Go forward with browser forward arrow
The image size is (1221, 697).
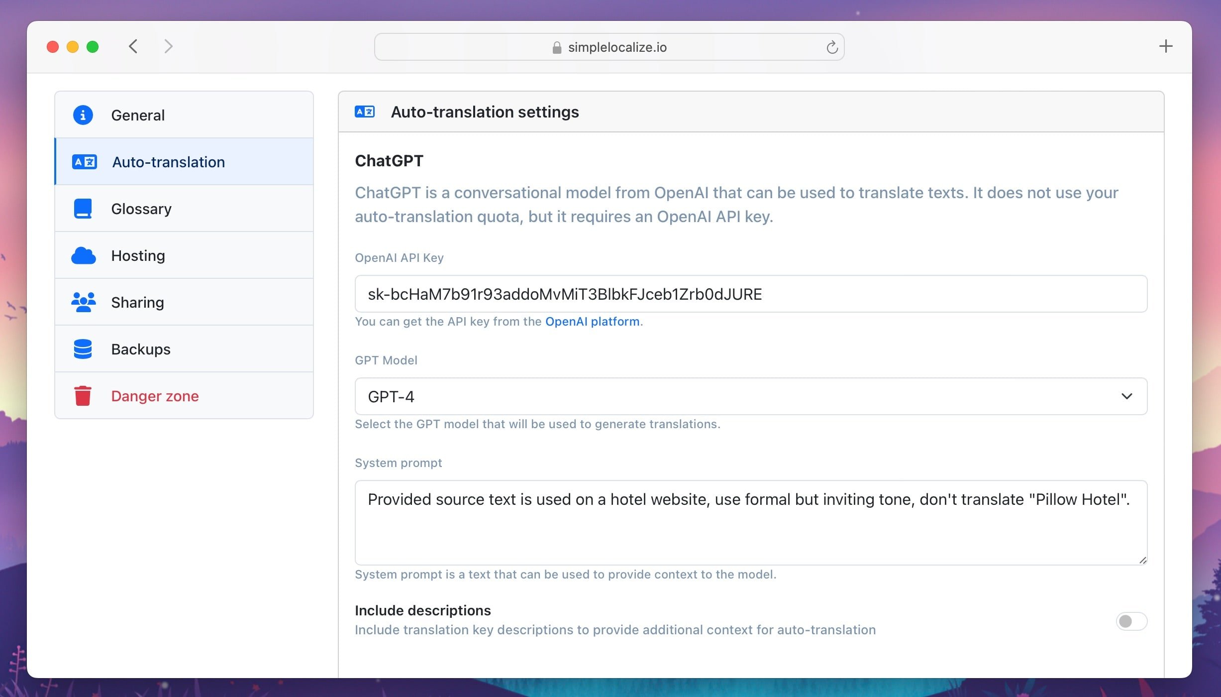[x=169, y=47]
